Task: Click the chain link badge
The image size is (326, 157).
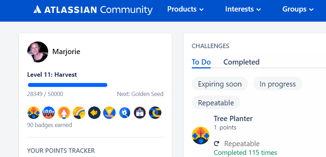Action: (155, 113)
